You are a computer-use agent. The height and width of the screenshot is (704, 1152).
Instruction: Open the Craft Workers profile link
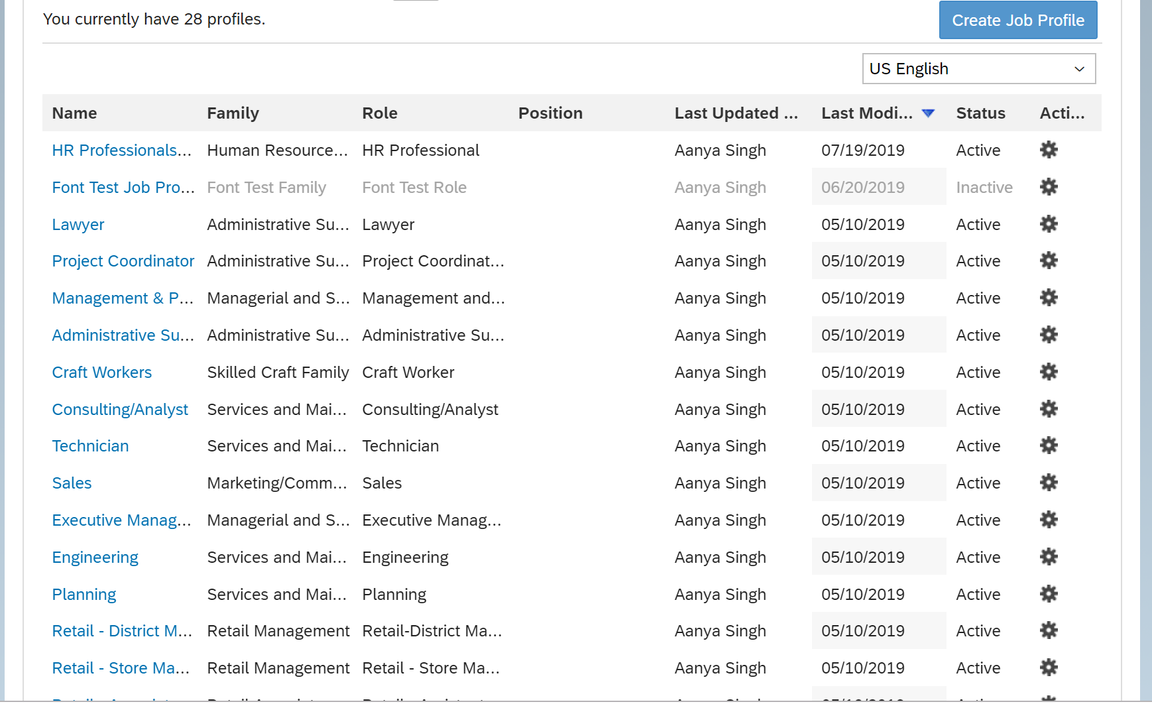102,373
